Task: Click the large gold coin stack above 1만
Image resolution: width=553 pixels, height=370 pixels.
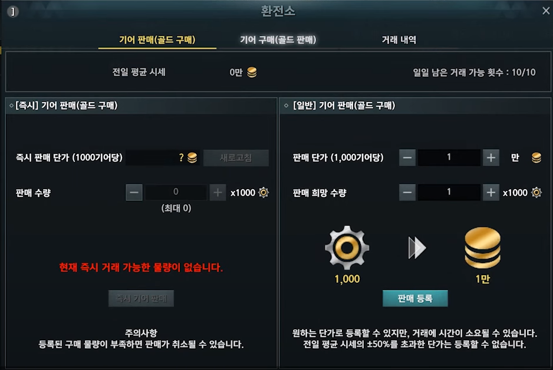Action: [482, 247]
